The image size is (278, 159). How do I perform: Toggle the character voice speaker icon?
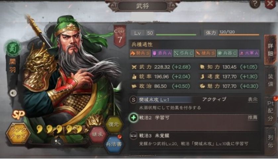pyautogui.click(x=13, y=93)
